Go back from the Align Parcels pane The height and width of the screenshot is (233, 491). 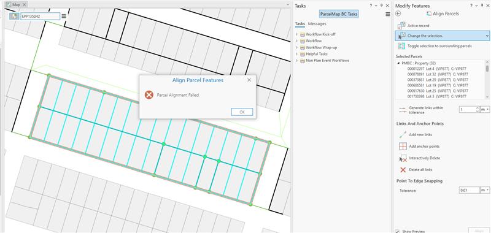(x=398, y=13)
